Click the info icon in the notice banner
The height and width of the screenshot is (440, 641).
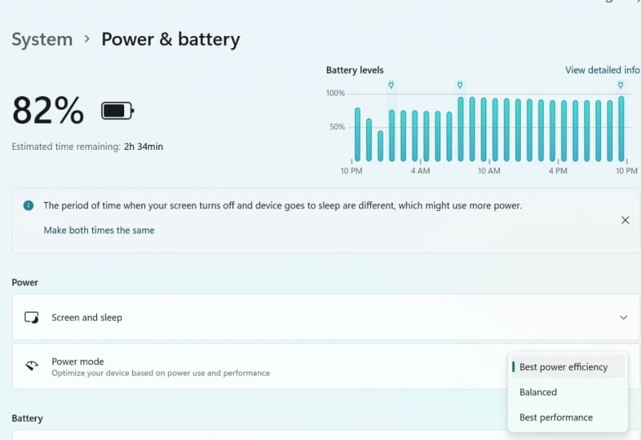coord(28,206)
